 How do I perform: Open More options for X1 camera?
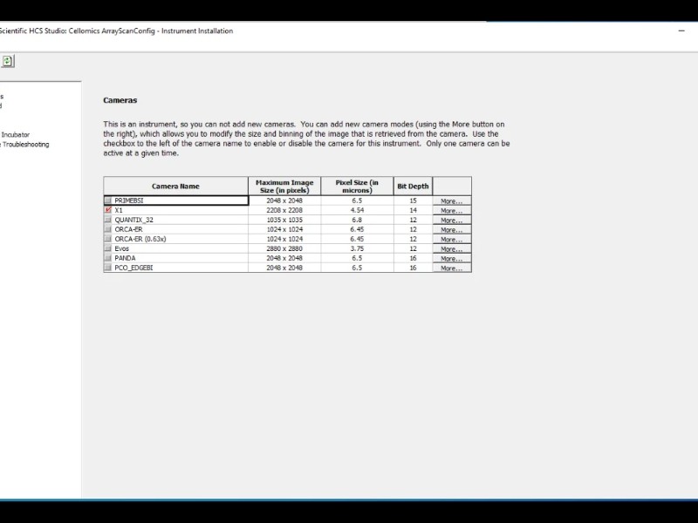452,210
